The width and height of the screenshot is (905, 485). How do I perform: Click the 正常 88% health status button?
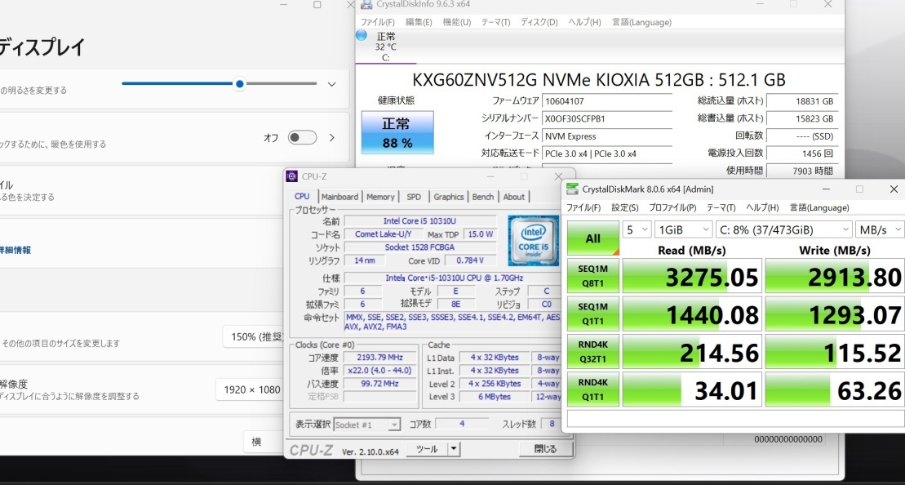tap(397, 133)
